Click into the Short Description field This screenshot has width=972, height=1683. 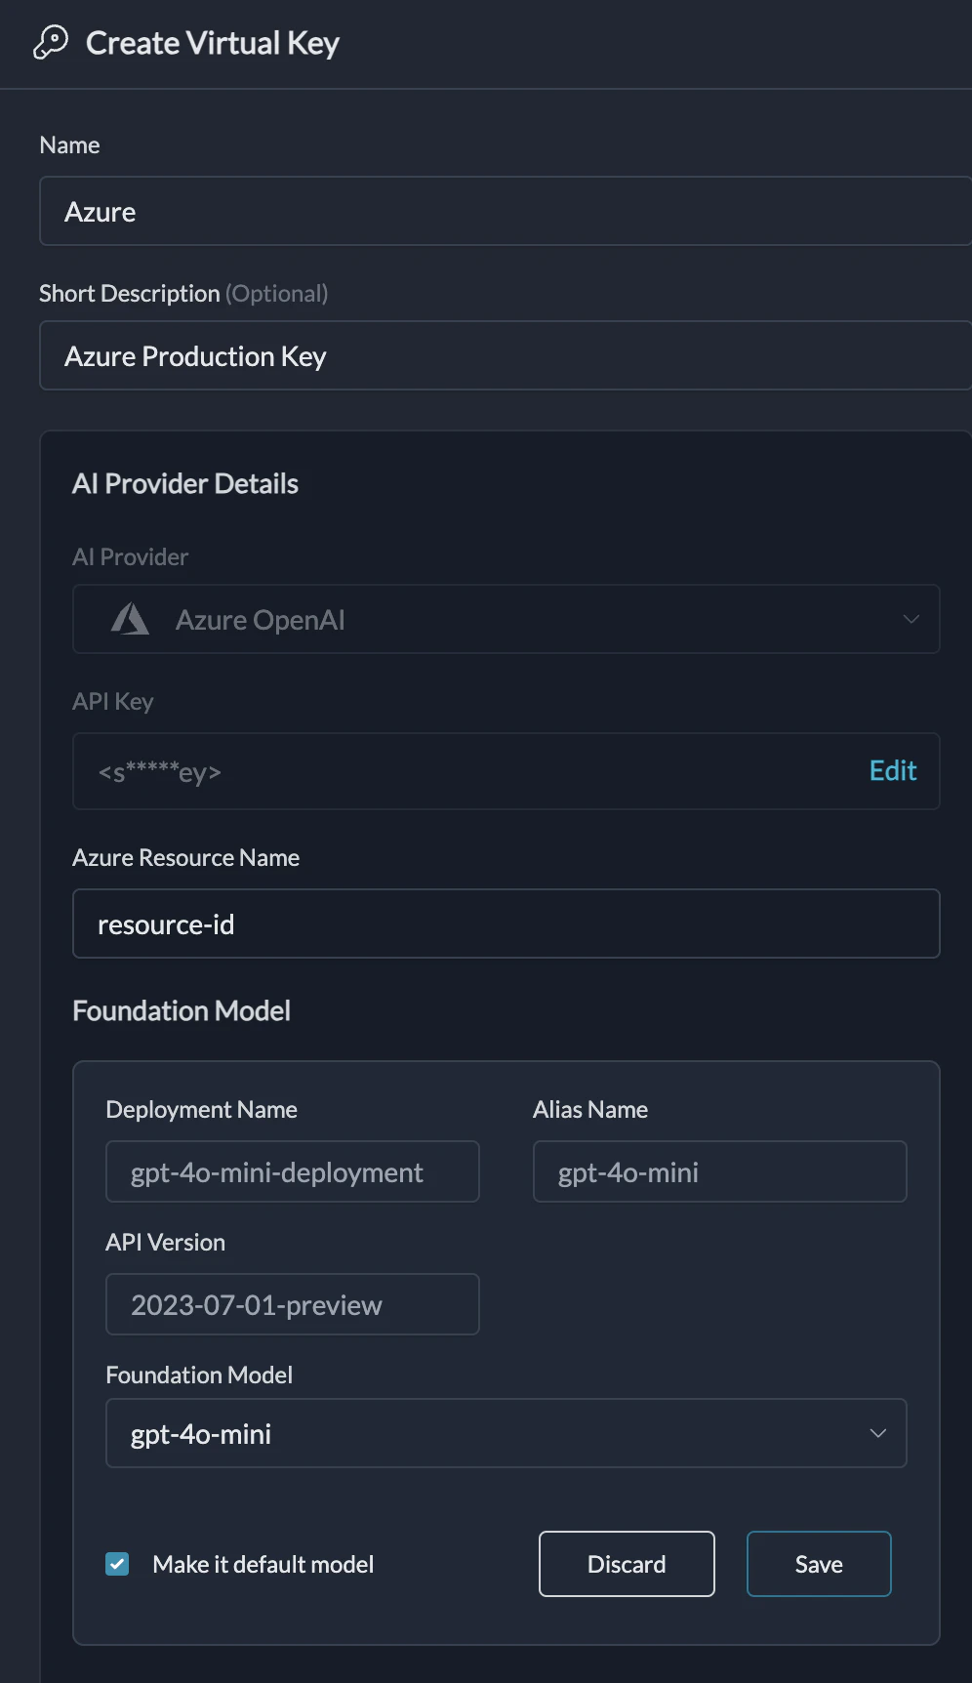[x=505, y=355]
